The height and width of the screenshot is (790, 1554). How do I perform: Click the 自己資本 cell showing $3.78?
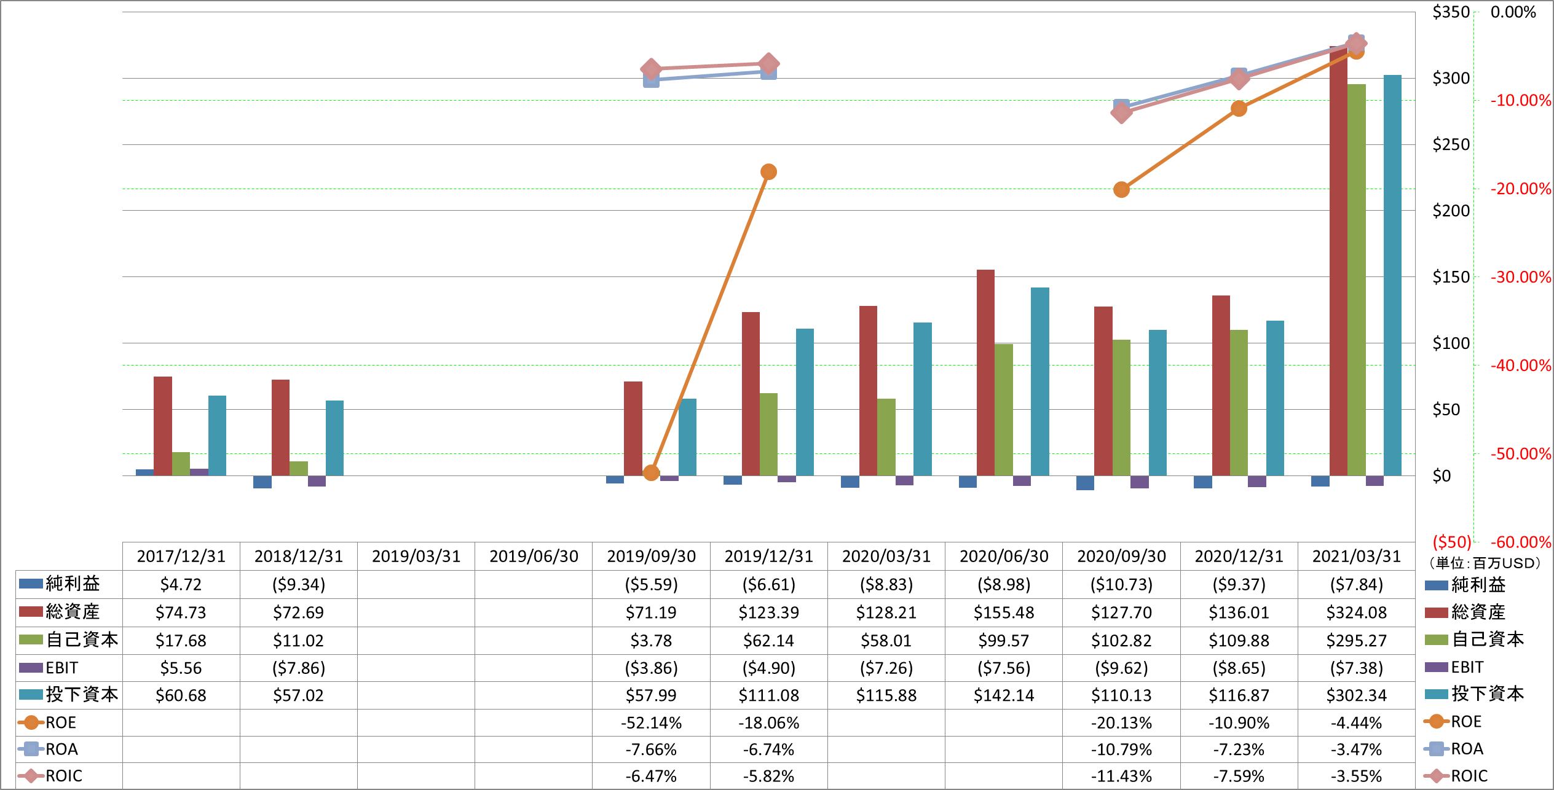point(651,641)
